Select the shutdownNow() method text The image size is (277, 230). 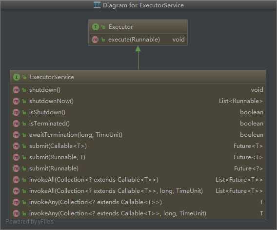tap(51, 101)
